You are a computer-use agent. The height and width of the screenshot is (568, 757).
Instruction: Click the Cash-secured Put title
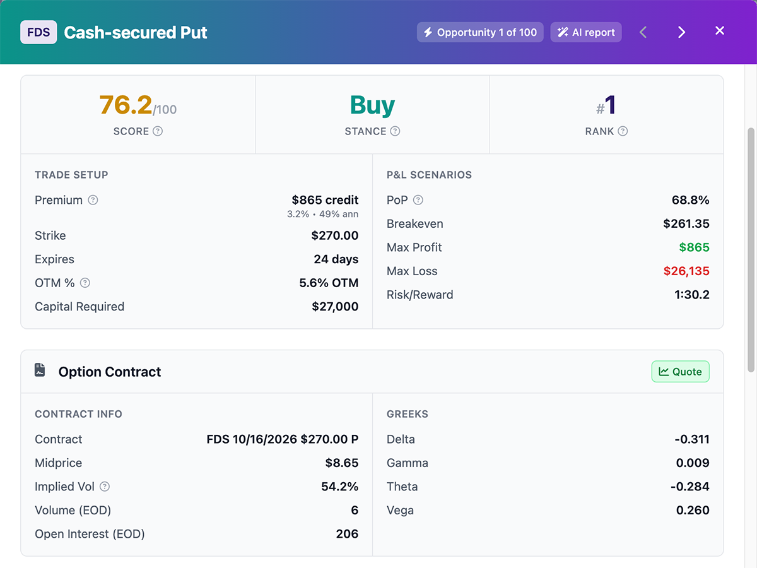click(136, 32)
